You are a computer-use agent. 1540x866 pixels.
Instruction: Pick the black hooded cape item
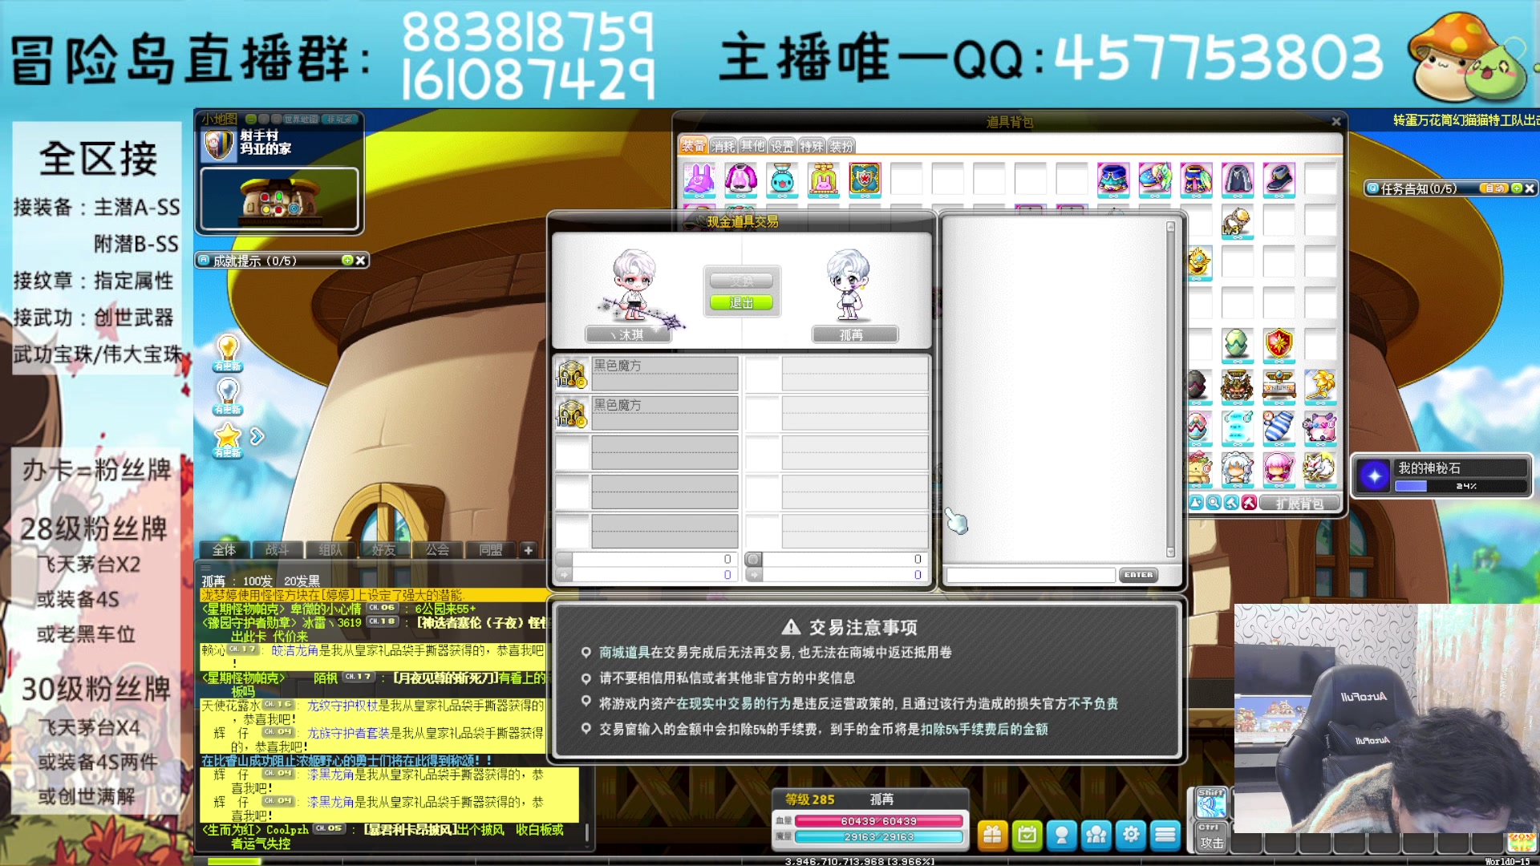tap(1238, 179)
